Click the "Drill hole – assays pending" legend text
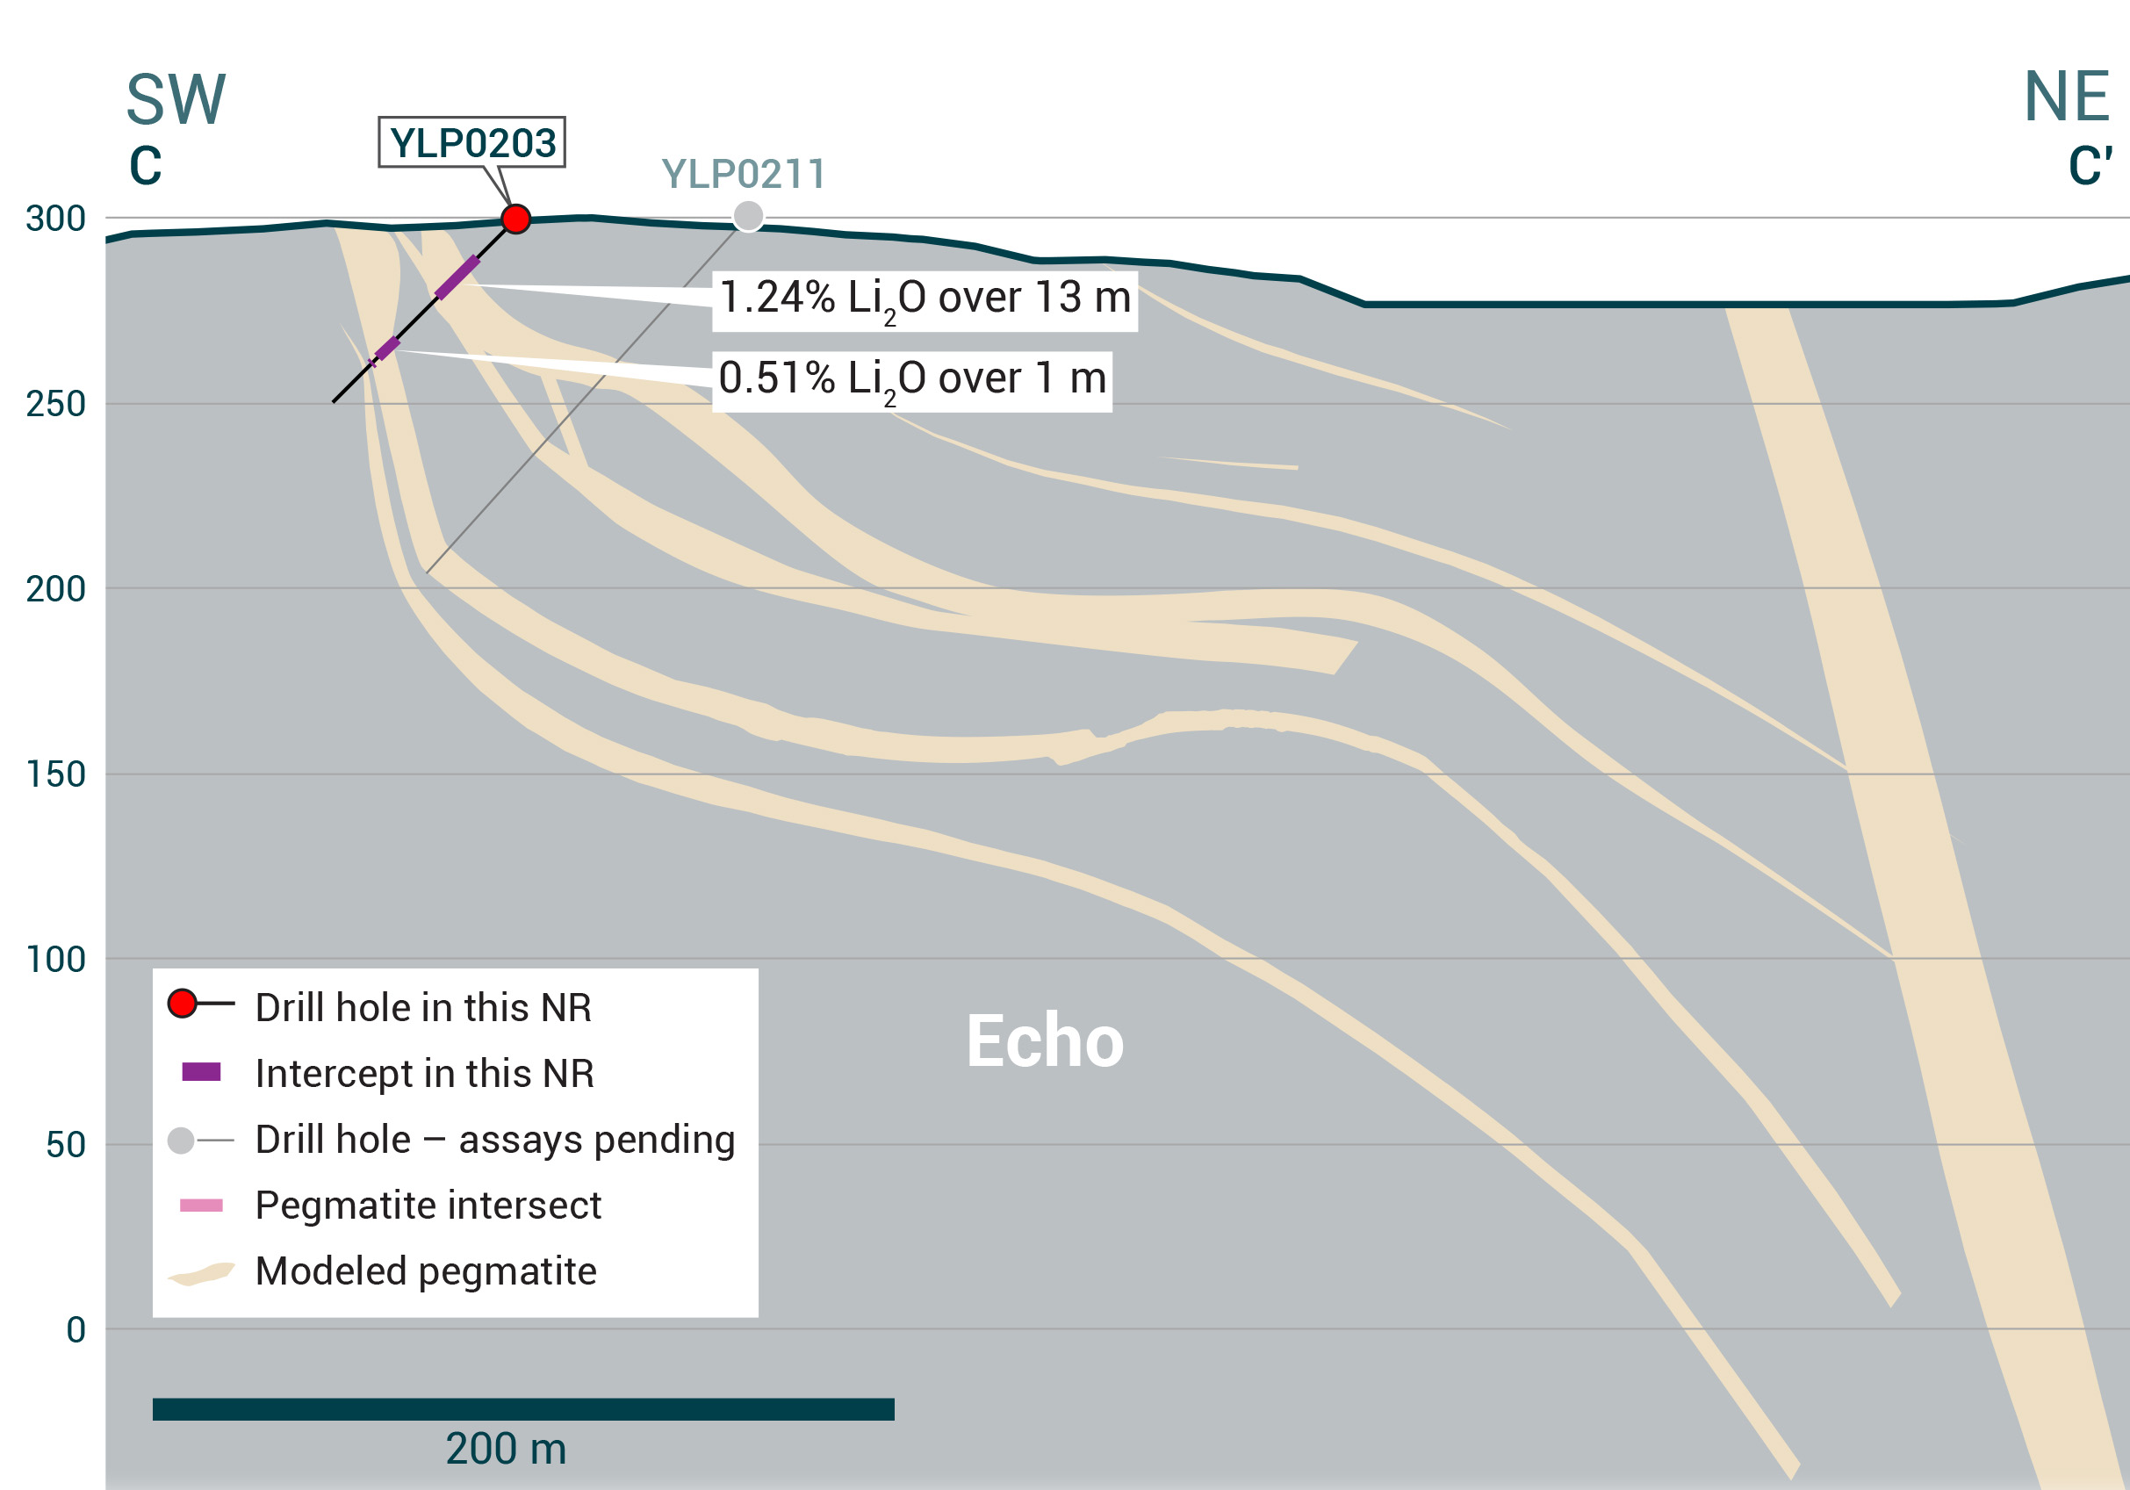The width and height of the screenshot is (2130, 1490). point(495,1141)
